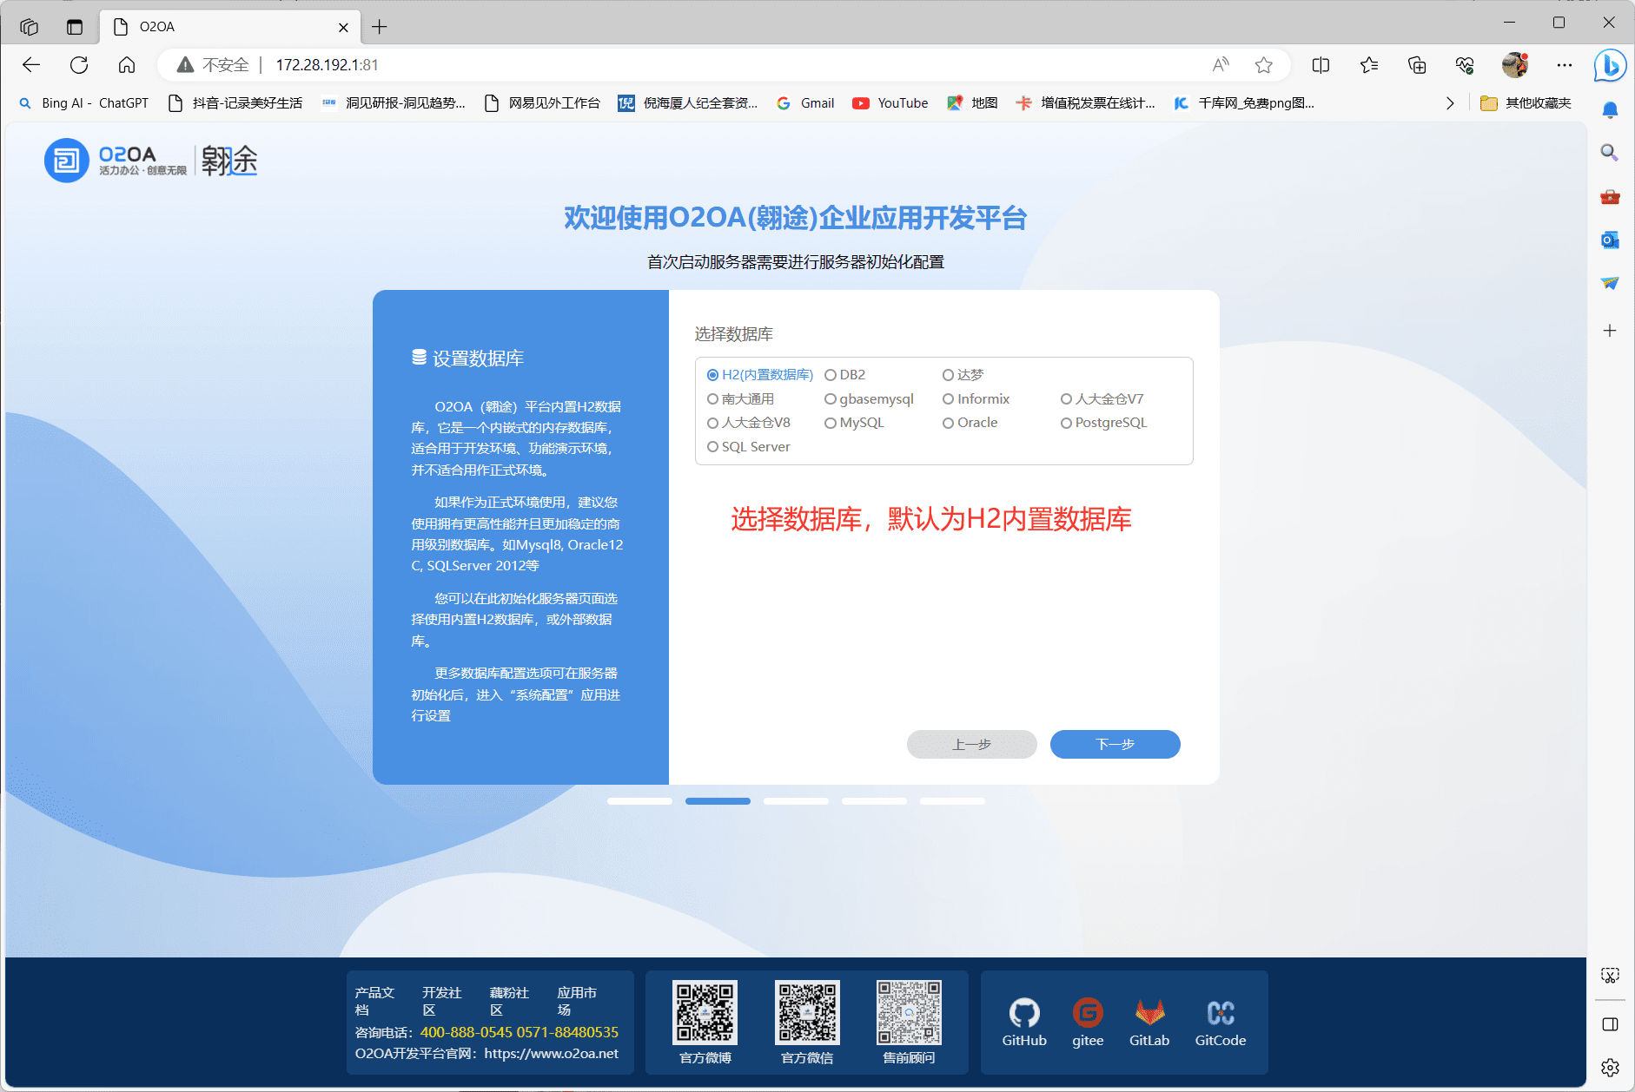Select the MySQL database option

831,423
